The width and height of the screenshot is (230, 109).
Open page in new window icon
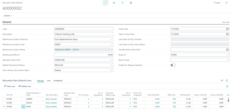coord(227,3)
